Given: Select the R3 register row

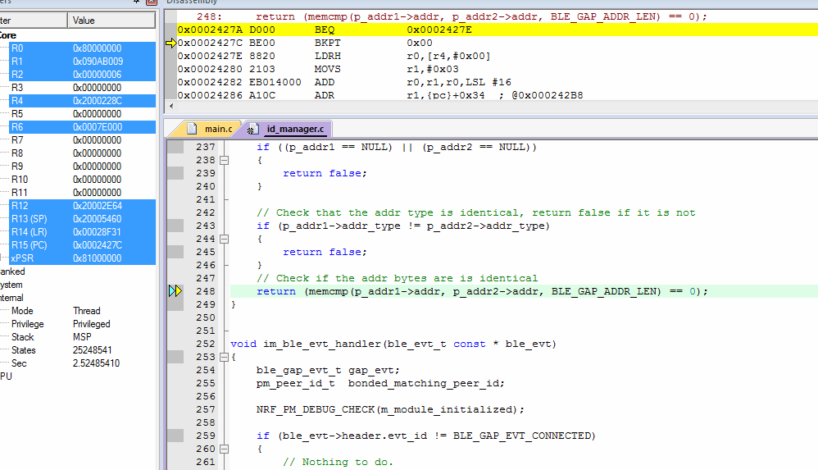Looking at the screenshot, I should click(x=83, y=88).
